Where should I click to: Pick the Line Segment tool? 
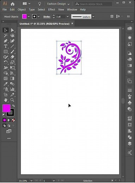coord(12,46)
